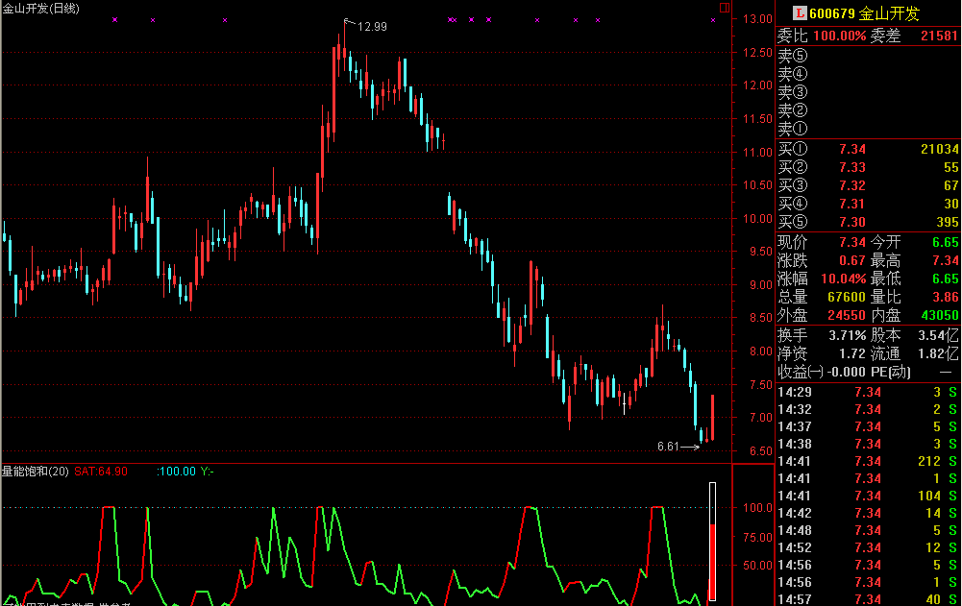Click the 流通 value 1.82亿
Viewport: 962px width, 606px height.
[938, 354]
